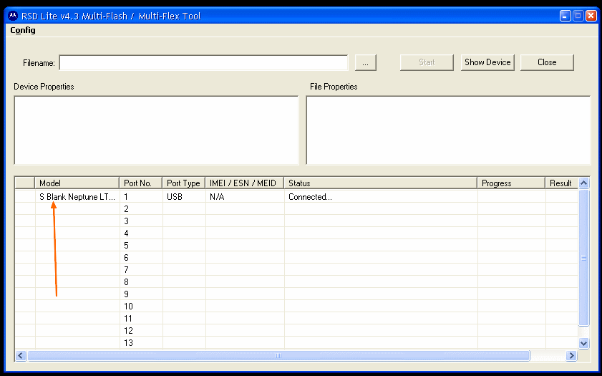Click the horizontal scrollbar right arrow
The height and width of the screenshot is (376, 602).
click(571, 356)
